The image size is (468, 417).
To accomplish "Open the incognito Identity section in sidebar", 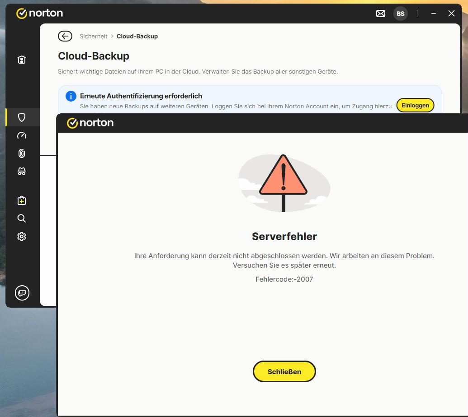I will click(x=22, y=171).
